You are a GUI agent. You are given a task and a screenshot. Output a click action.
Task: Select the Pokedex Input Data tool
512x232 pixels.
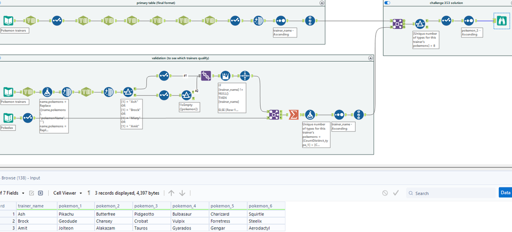(8, 117)
